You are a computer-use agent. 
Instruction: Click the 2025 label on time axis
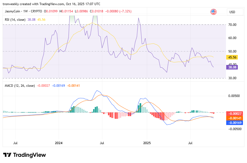(x=147, y=143)
